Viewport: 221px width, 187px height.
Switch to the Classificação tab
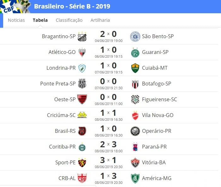point(69,20)
